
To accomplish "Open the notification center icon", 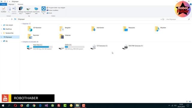I will tap(188, 106).
